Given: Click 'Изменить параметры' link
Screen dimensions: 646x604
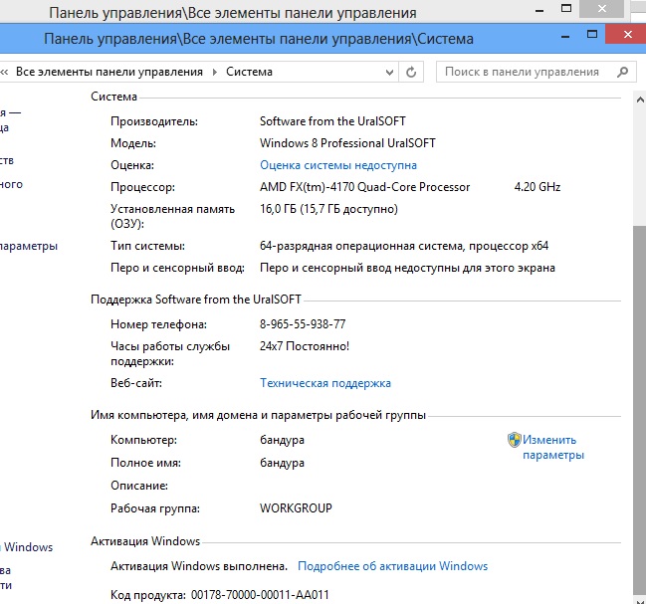Looking at the screenshot, I should coord(549,447).
